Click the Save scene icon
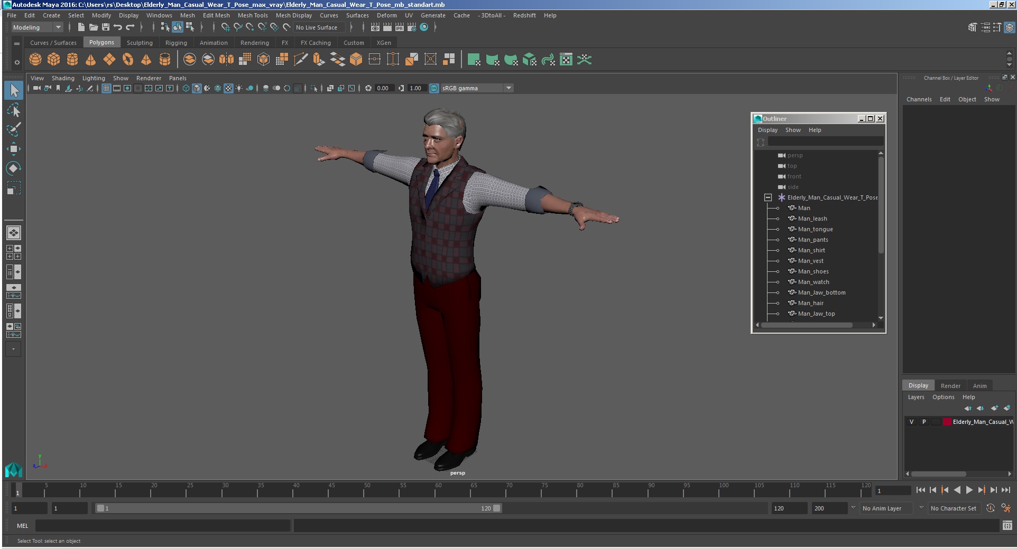1017x549 pixels. point(106,27)
